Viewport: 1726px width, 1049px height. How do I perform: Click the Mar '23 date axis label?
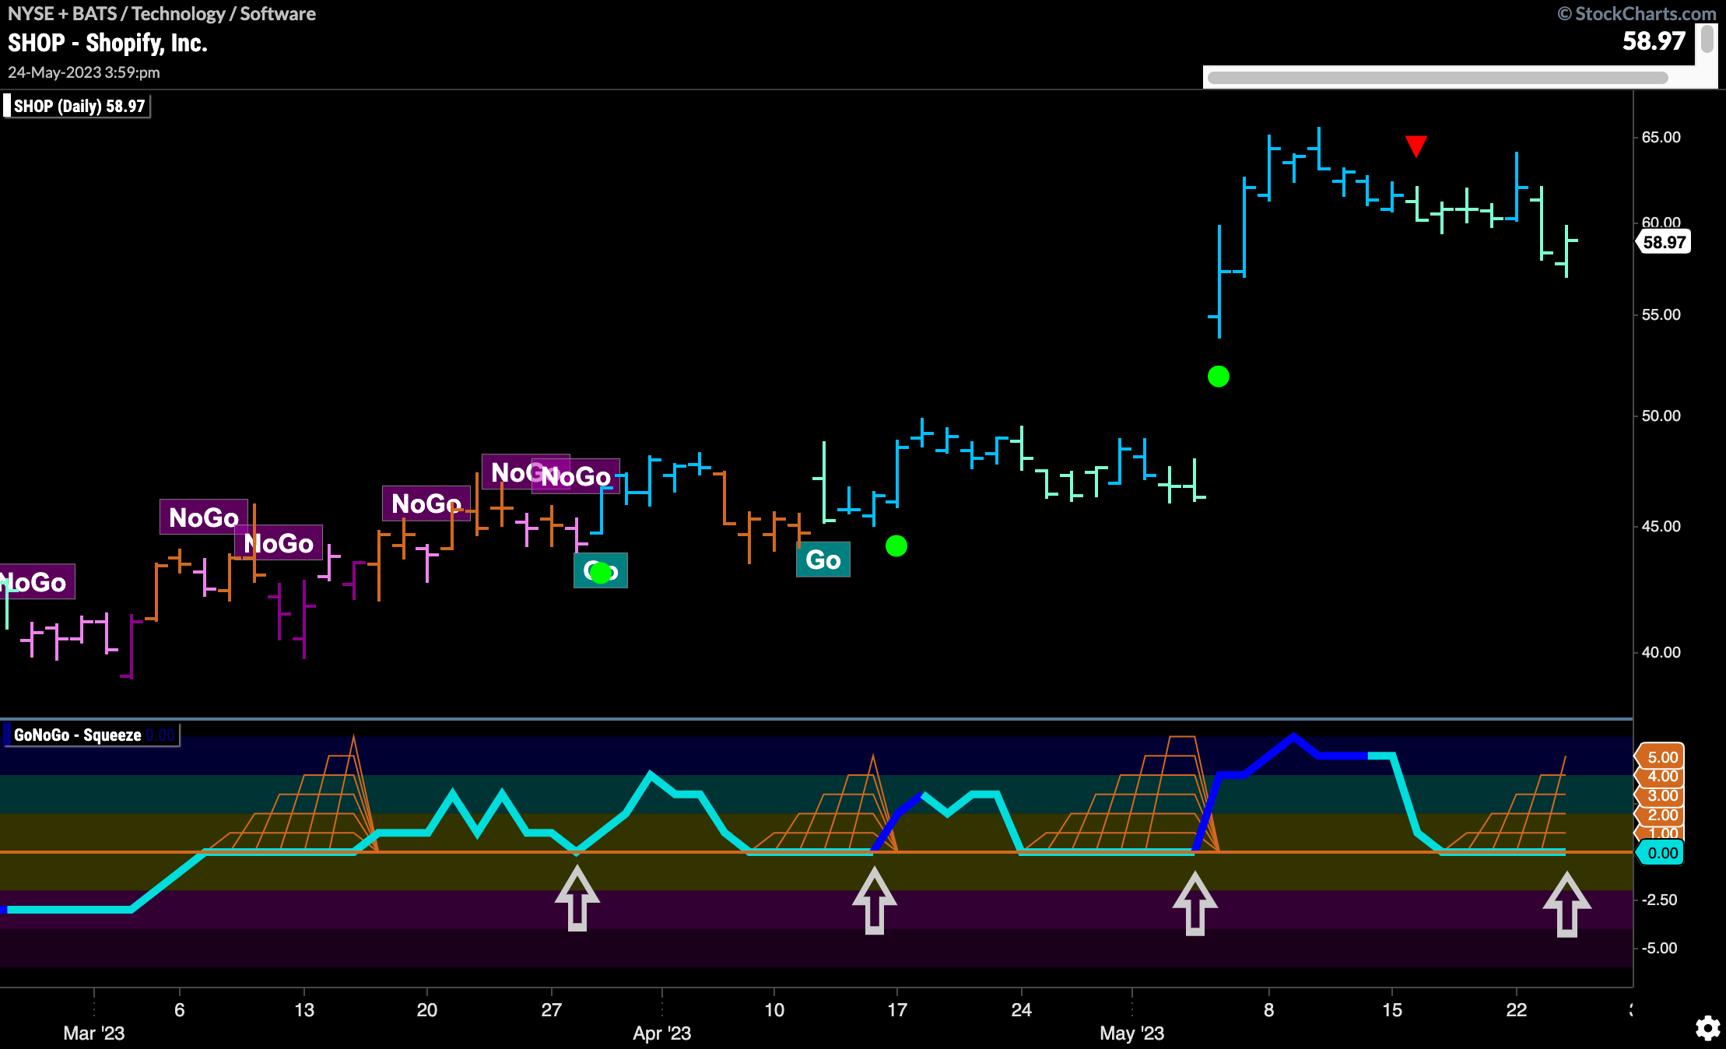(93, 1033)
